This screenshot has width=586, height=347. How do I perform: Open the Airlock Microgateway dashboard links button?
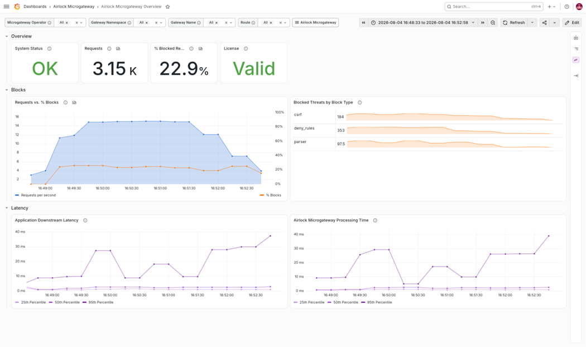click(x=315, y=22)
